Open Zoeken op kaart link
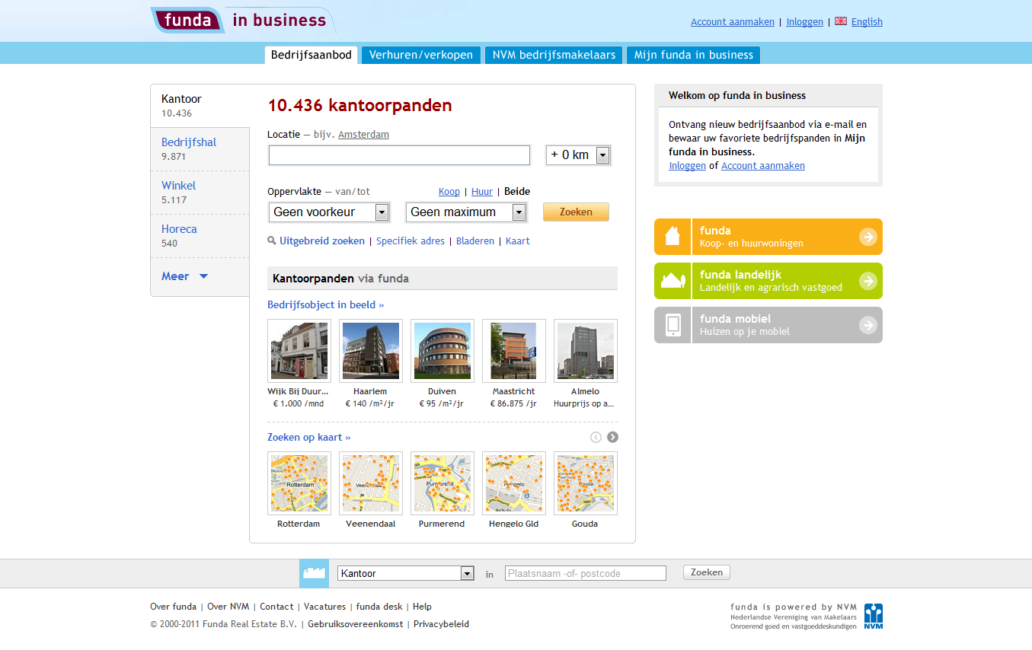Viewport: 1032px width, 650px height. [309, 438]
